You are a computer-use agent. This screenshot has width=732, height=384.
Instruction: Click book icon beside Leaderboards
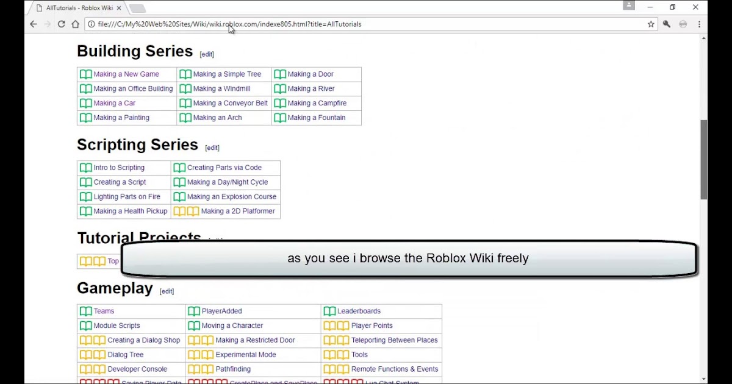[x=329, y=311]
